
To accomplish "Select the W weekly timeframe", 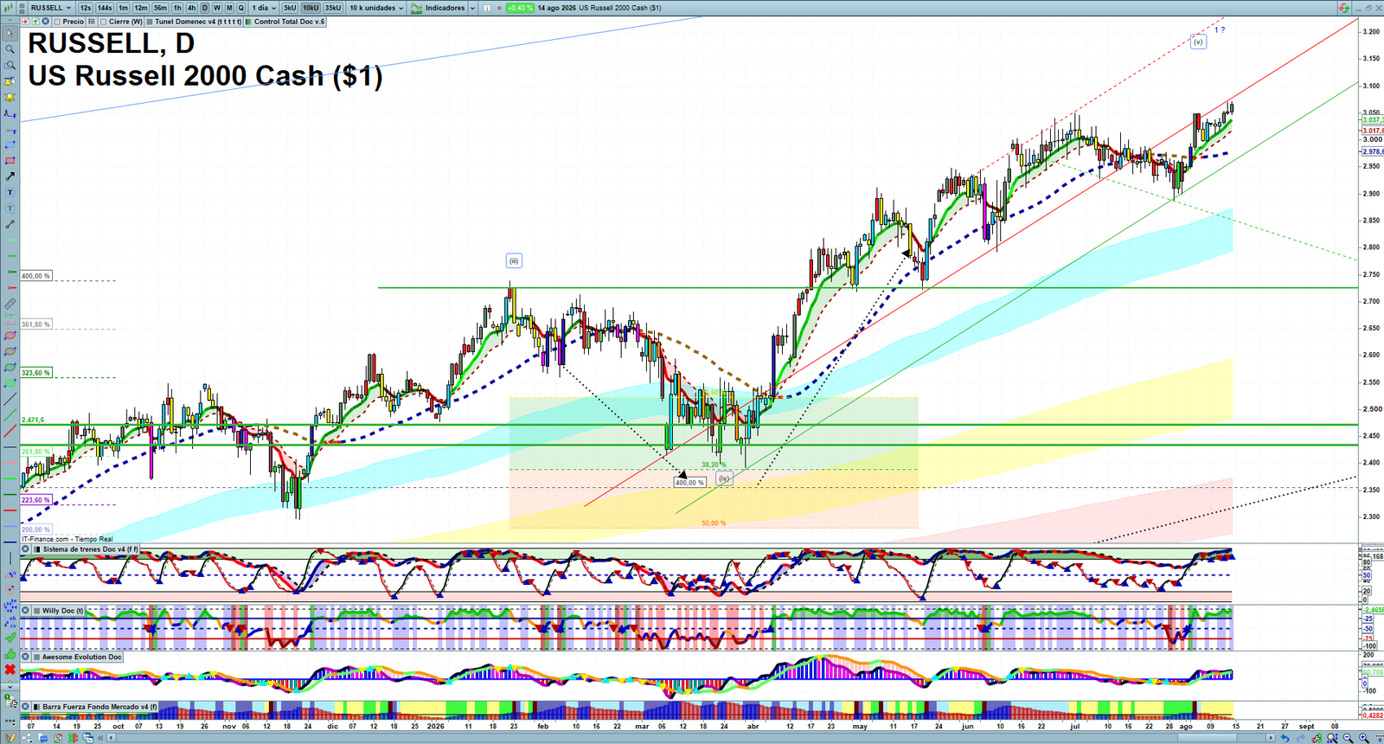I will (x=217, y=8).
